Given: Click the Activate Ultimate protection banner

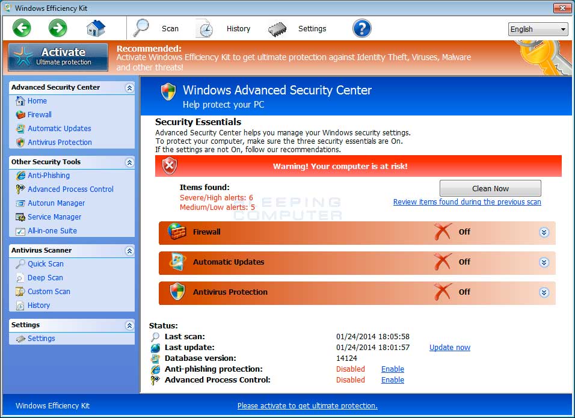Looking at the screenshot, I should point(57,57).
